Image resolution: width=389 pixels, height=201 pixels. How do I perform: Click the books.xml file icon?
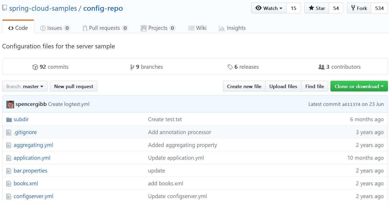pyautogui.click(x=9, y=184)
